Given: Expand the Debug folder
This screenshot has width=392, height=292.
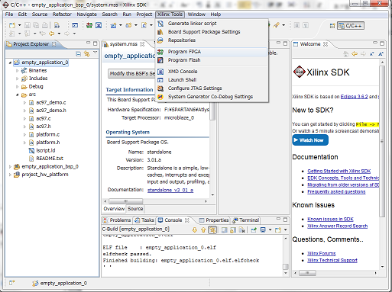Looking at the screenshot, I should coord(18,87).
